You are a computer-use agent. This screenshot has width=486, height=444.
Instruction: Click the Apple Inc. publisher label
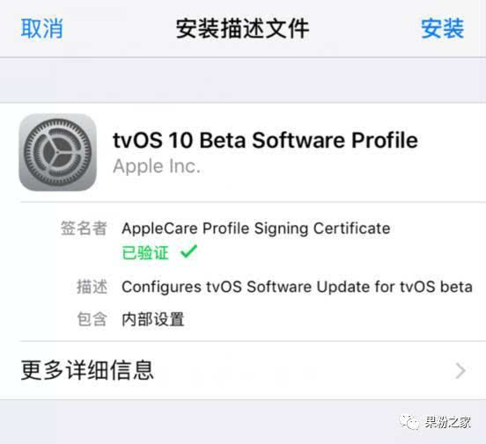[157, 166]
